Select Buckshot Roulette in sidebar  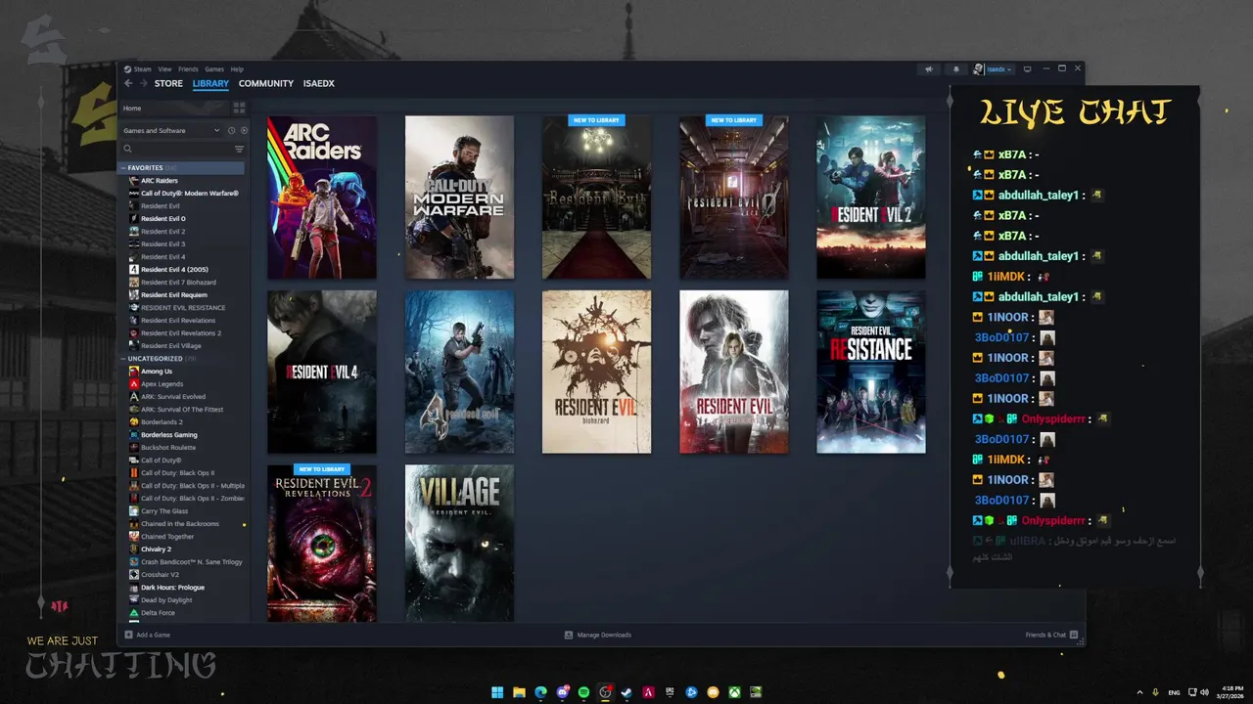168,448
